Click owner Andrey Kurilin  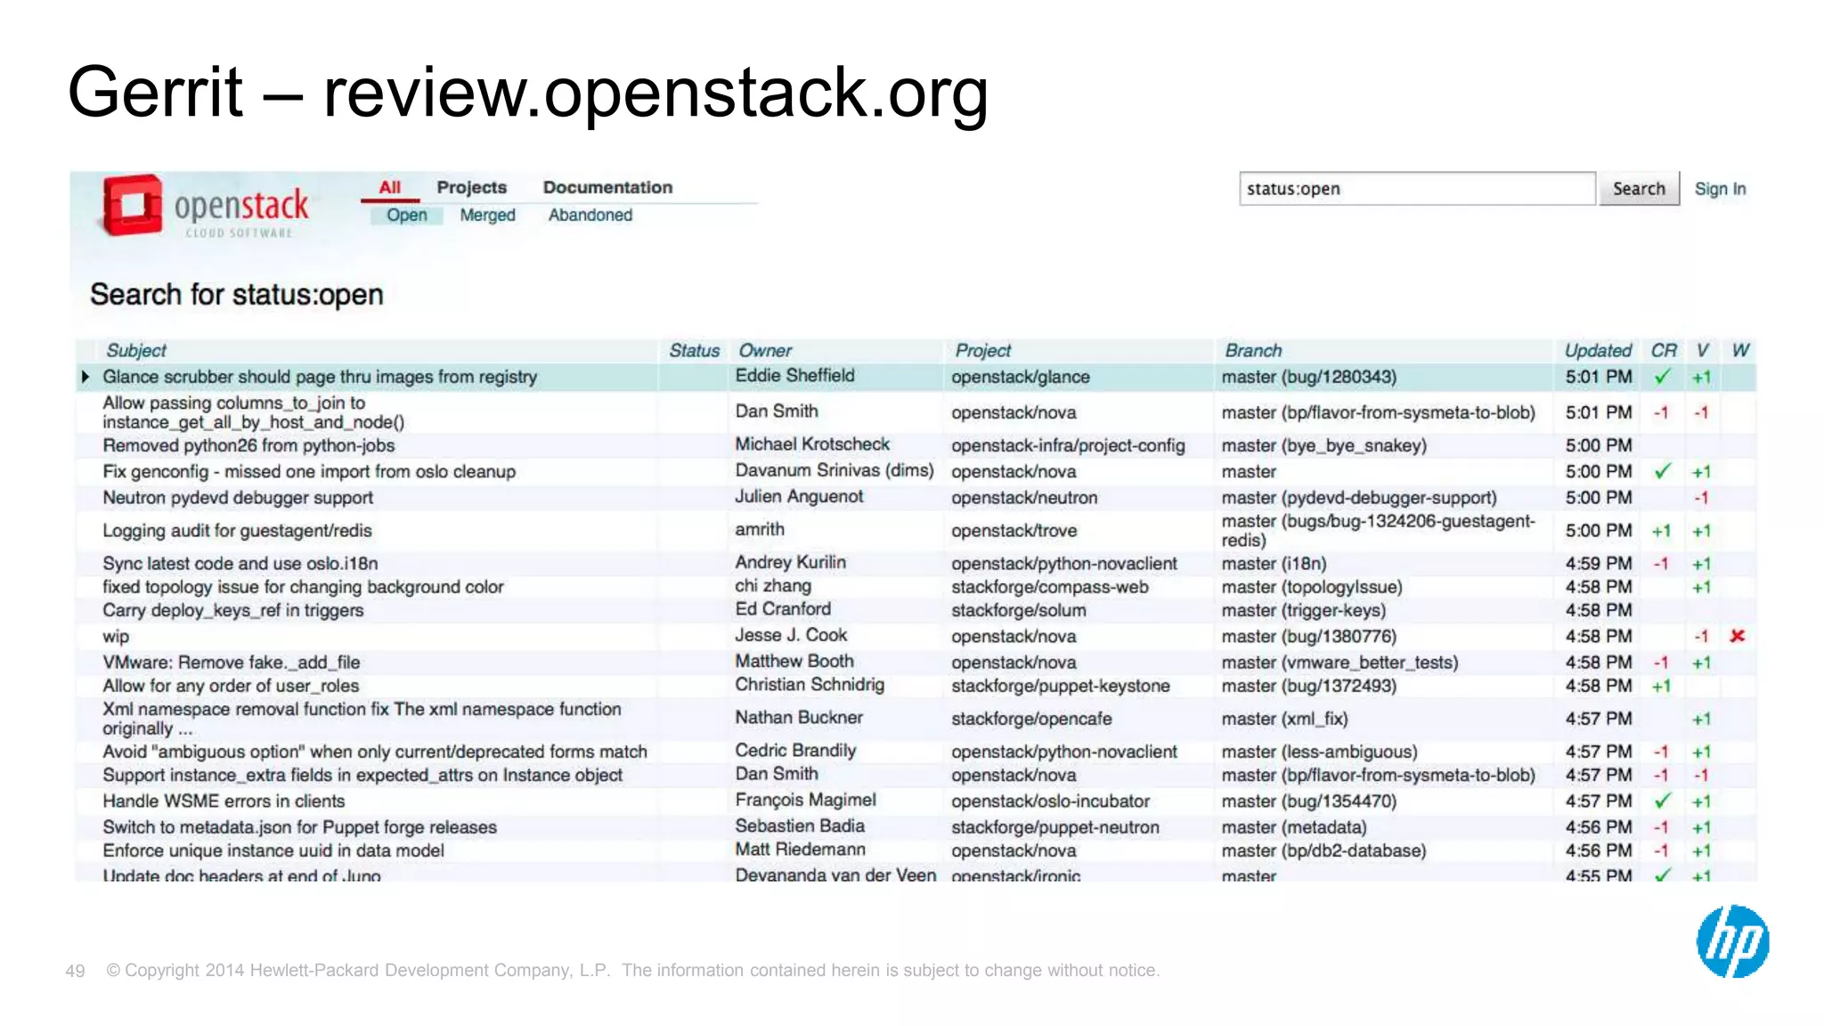click(x=790, y=562)
